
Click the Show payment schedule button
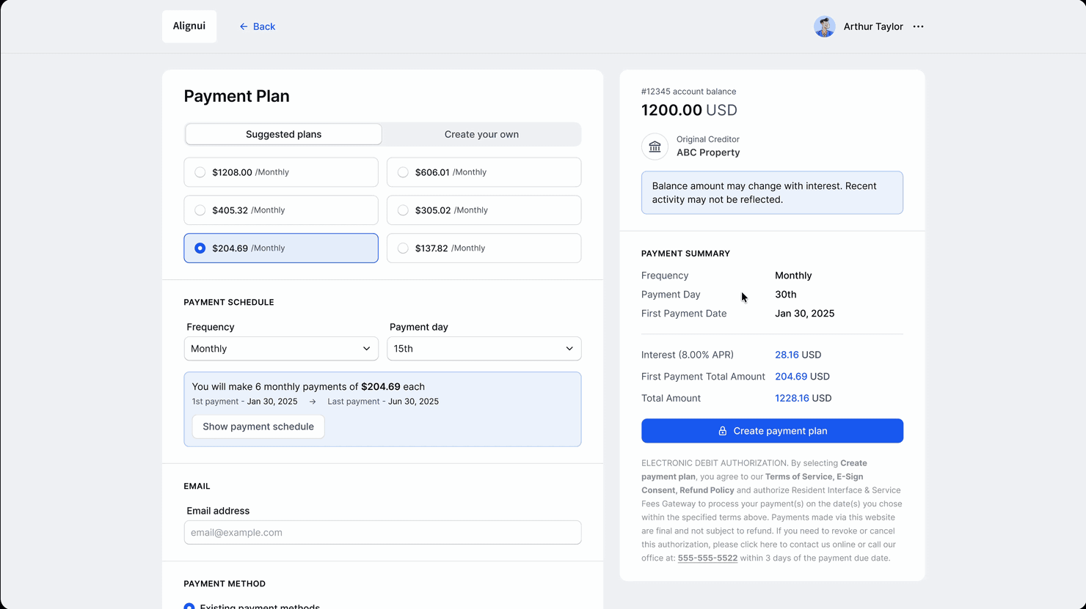click(x=258, y=427)
